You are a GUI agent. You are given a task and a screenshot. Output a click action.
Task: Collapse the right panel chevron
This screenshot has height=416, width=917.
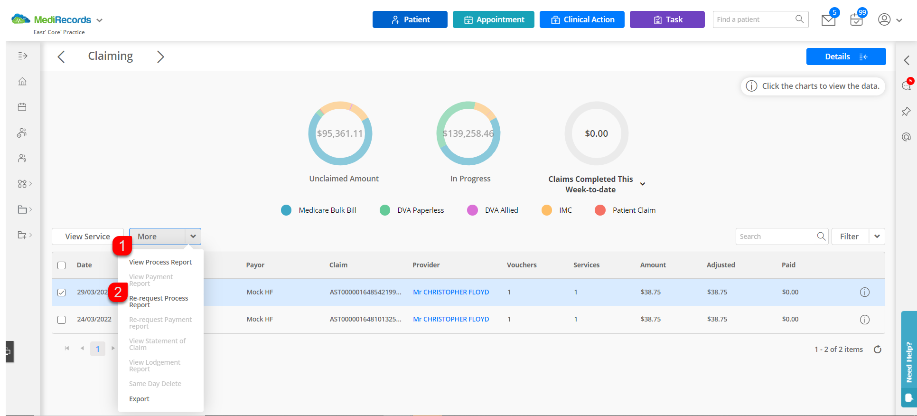[x=907, y=60]
